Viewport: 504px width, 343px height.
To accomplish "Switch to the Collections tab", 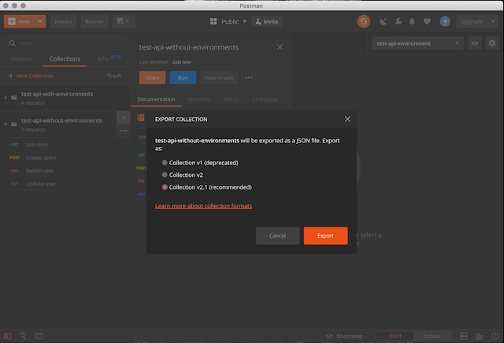I will click(x=65, y=59).
